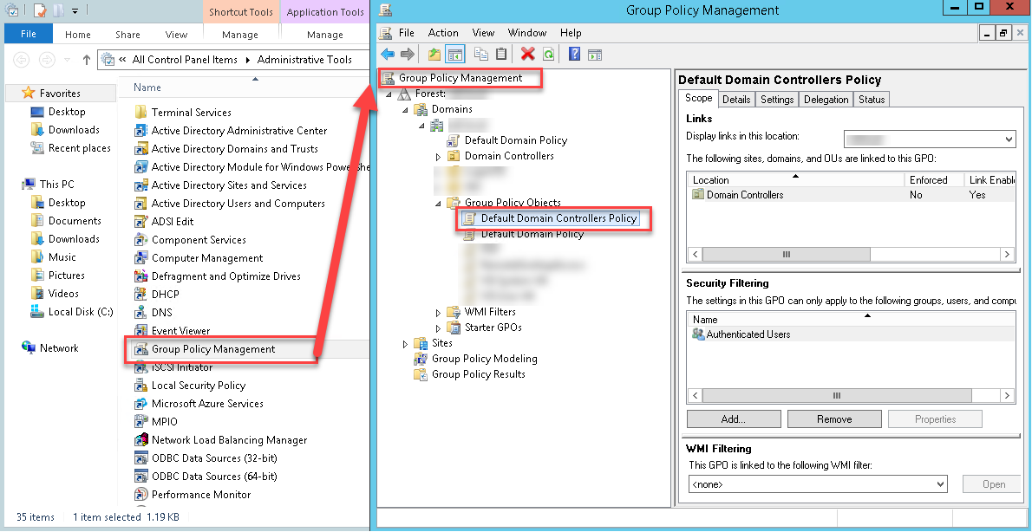Viewport: 1032px width, 532px height.
Task: Click the green Refresh icon
Action: pyautogui.click(x=548, y=55)
